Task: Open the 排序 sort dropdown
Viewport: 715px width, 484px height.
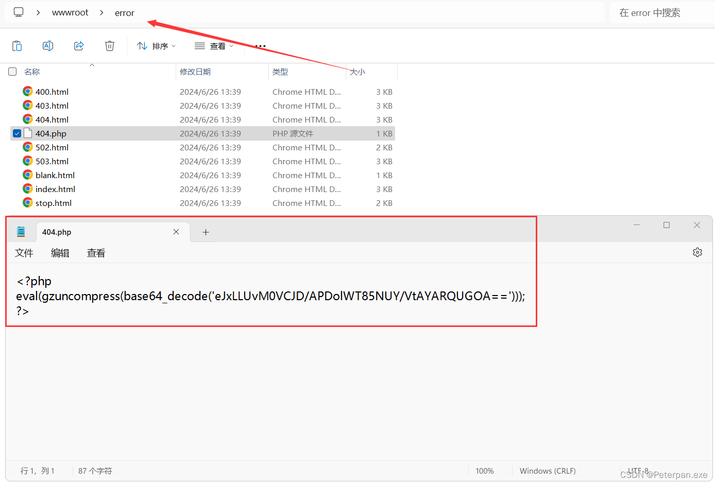Action: pos(157,46)
